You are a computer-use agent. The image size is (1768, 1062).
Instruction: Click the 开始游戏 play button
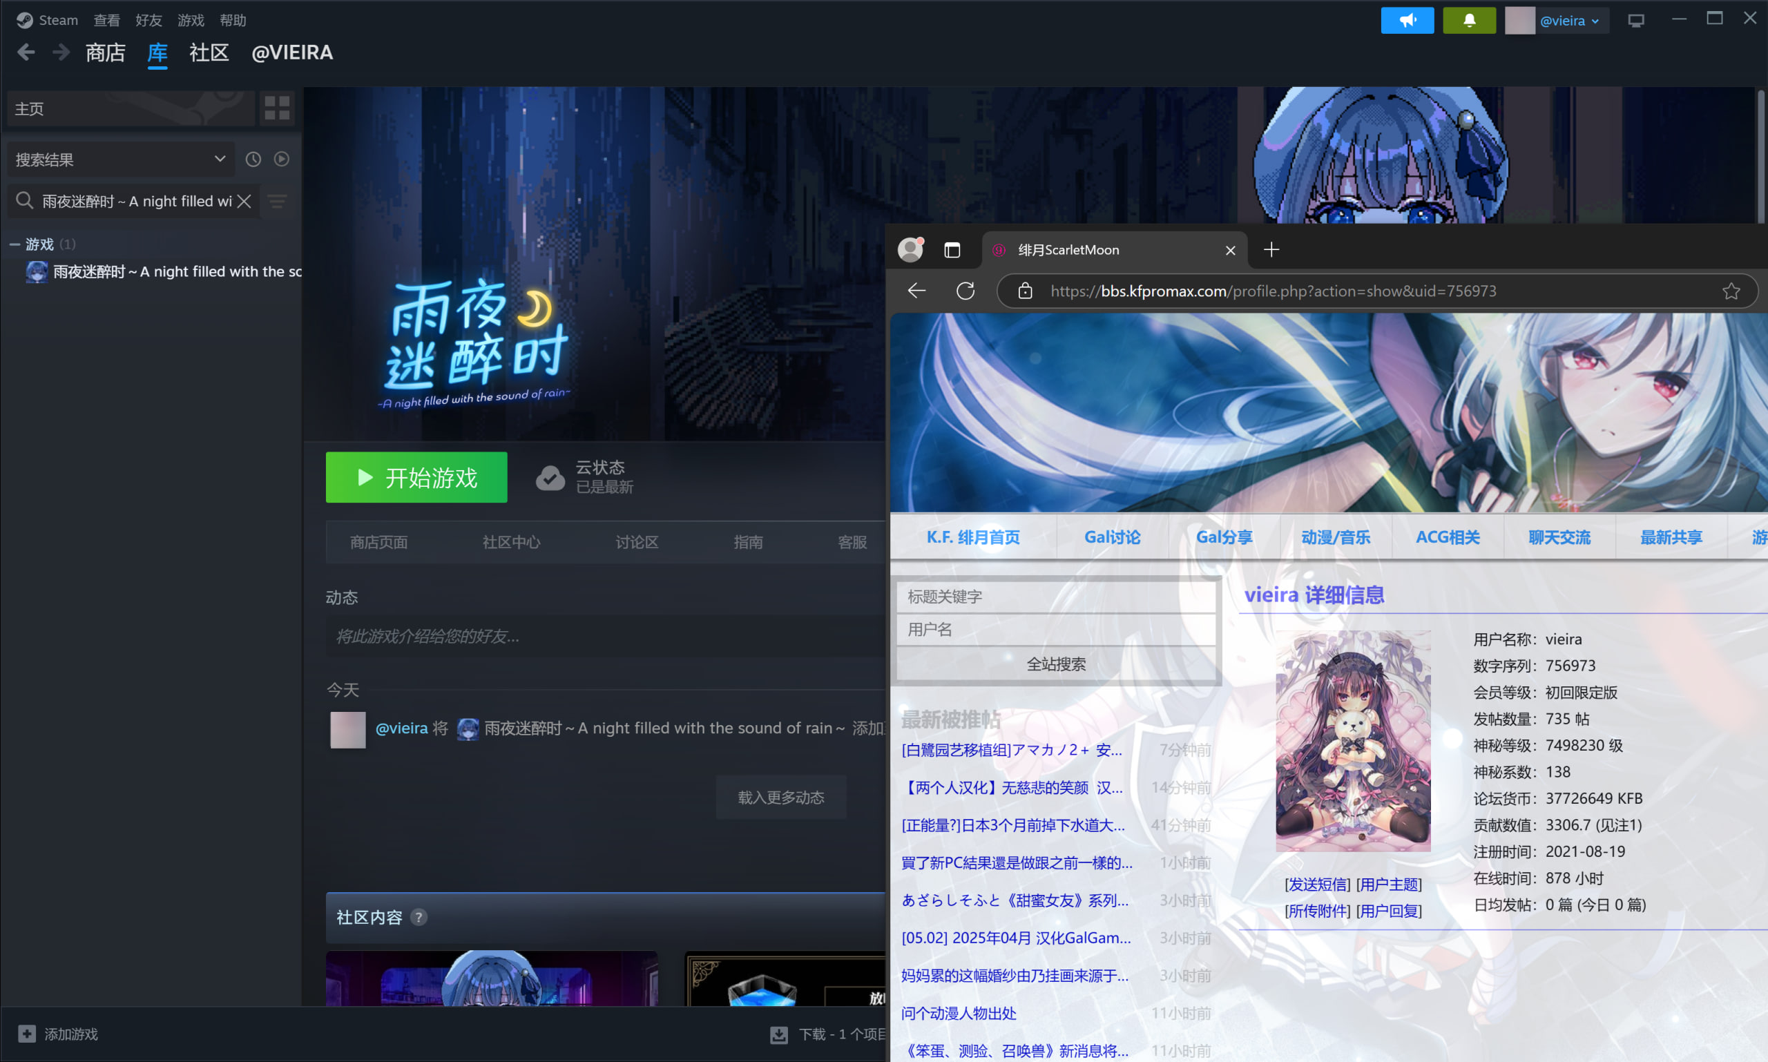416,477
